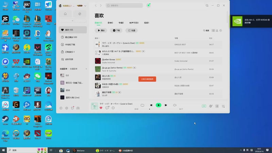272x153 pixels.
Task: Click the circular plus icon at sidebar bottom
Action: point(67,108)
